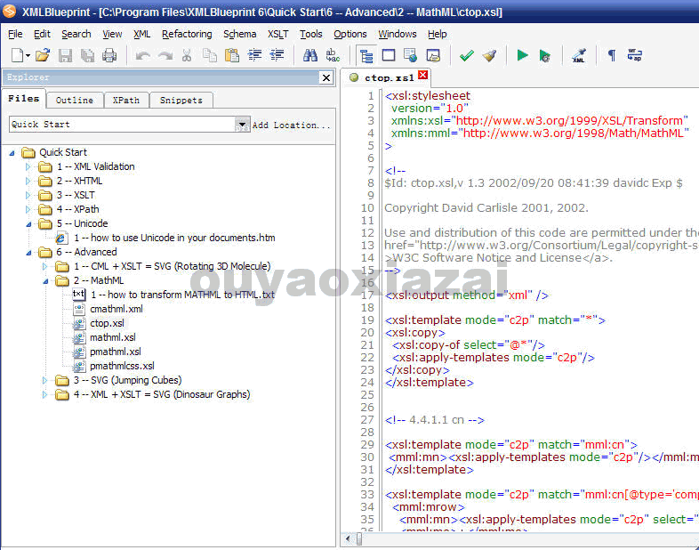Image resolution: width=699 pixels, height=550 pixels.
Task: Select how to use Unicode in your documents.htm
Action: [174, 238]
